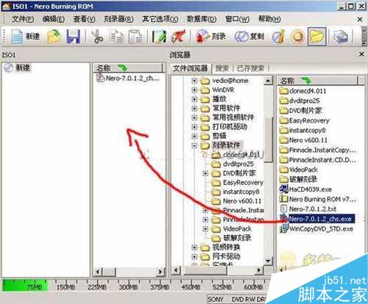Open the 数据库(D) menu
This screenshot has width=368, height=304.
click(x=202, y=19)
